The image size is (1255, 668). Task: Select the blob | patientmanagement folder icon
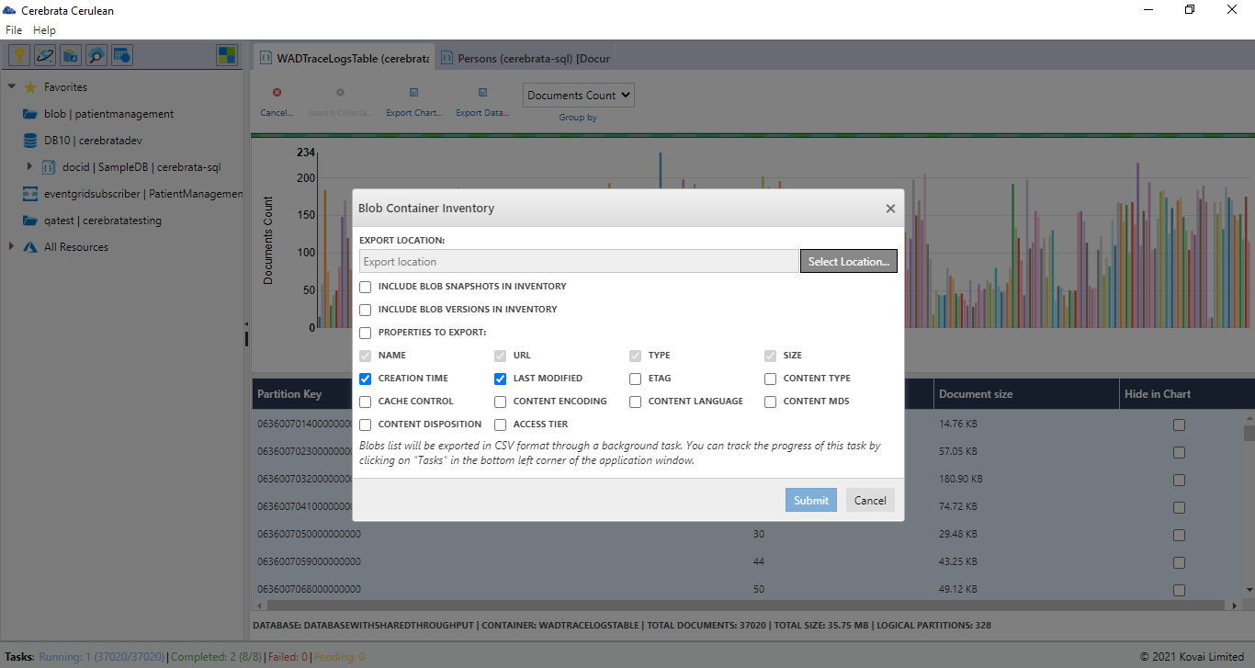click(30, 114)
